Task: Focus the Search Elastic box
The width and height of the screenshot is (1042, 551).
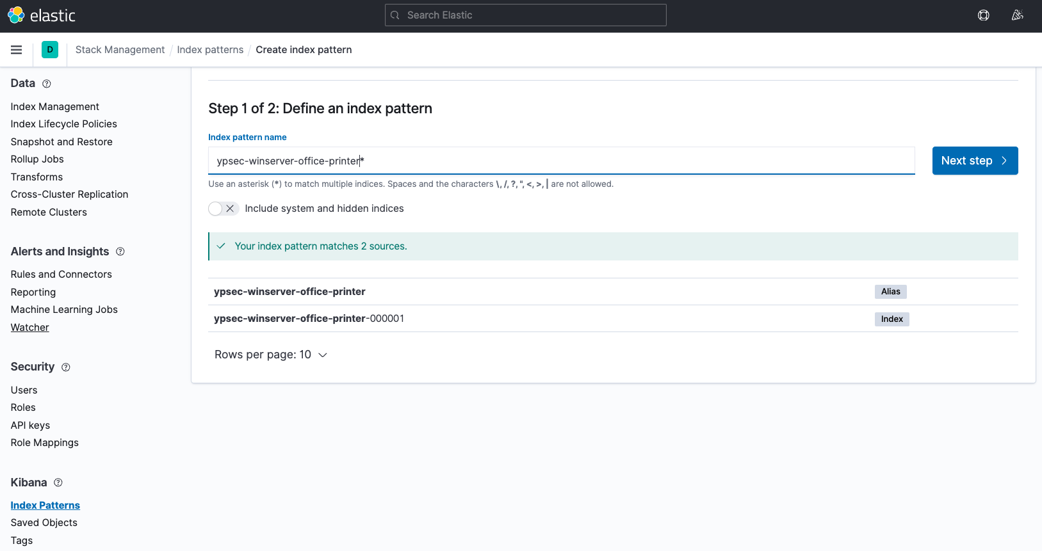Action: click(x=525, y=15)
